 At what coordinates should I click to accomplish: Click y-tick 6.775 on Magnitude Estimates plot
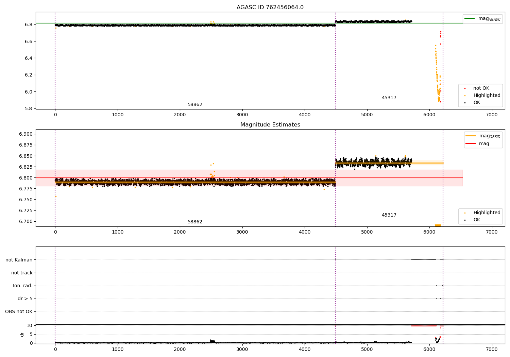pyautogui.click(x=26, y=189)
